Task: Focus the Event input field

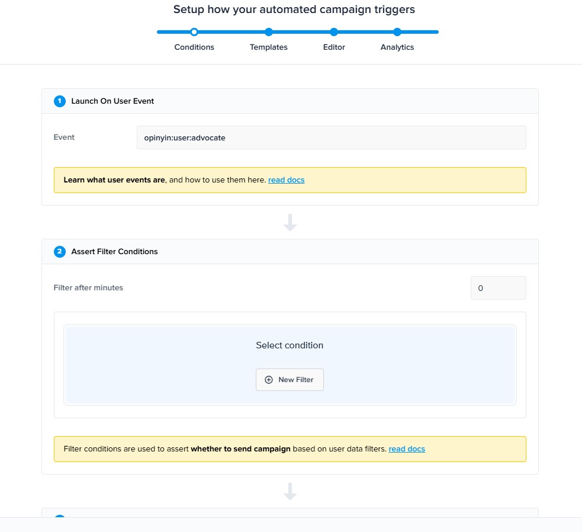Action: 331,137
